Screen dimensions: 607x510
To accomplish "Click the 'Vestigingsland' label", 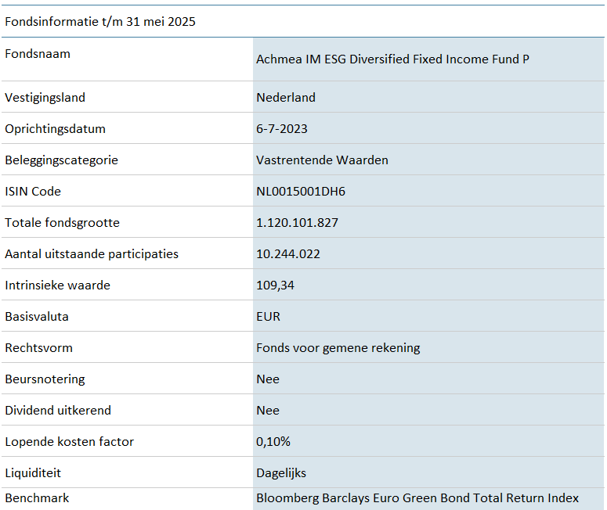I will [45, 98].
